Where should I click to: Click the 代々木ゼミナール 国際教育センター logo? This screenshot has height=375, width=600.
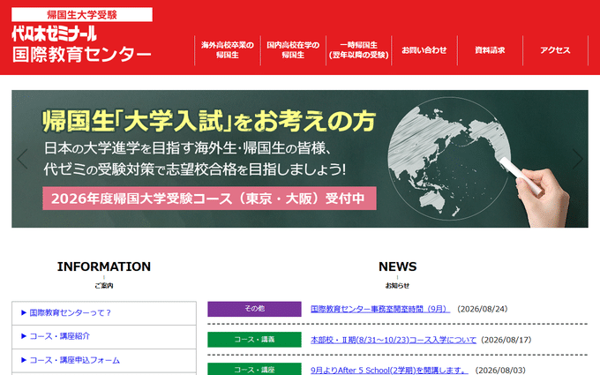(x=81, y=44)
